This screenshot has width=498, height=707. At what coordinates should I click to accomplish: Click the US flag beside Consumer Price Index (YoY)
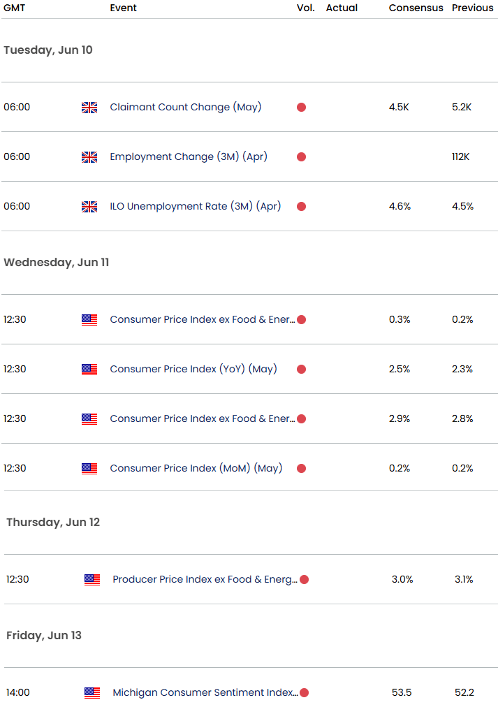(x=89, y=370)
